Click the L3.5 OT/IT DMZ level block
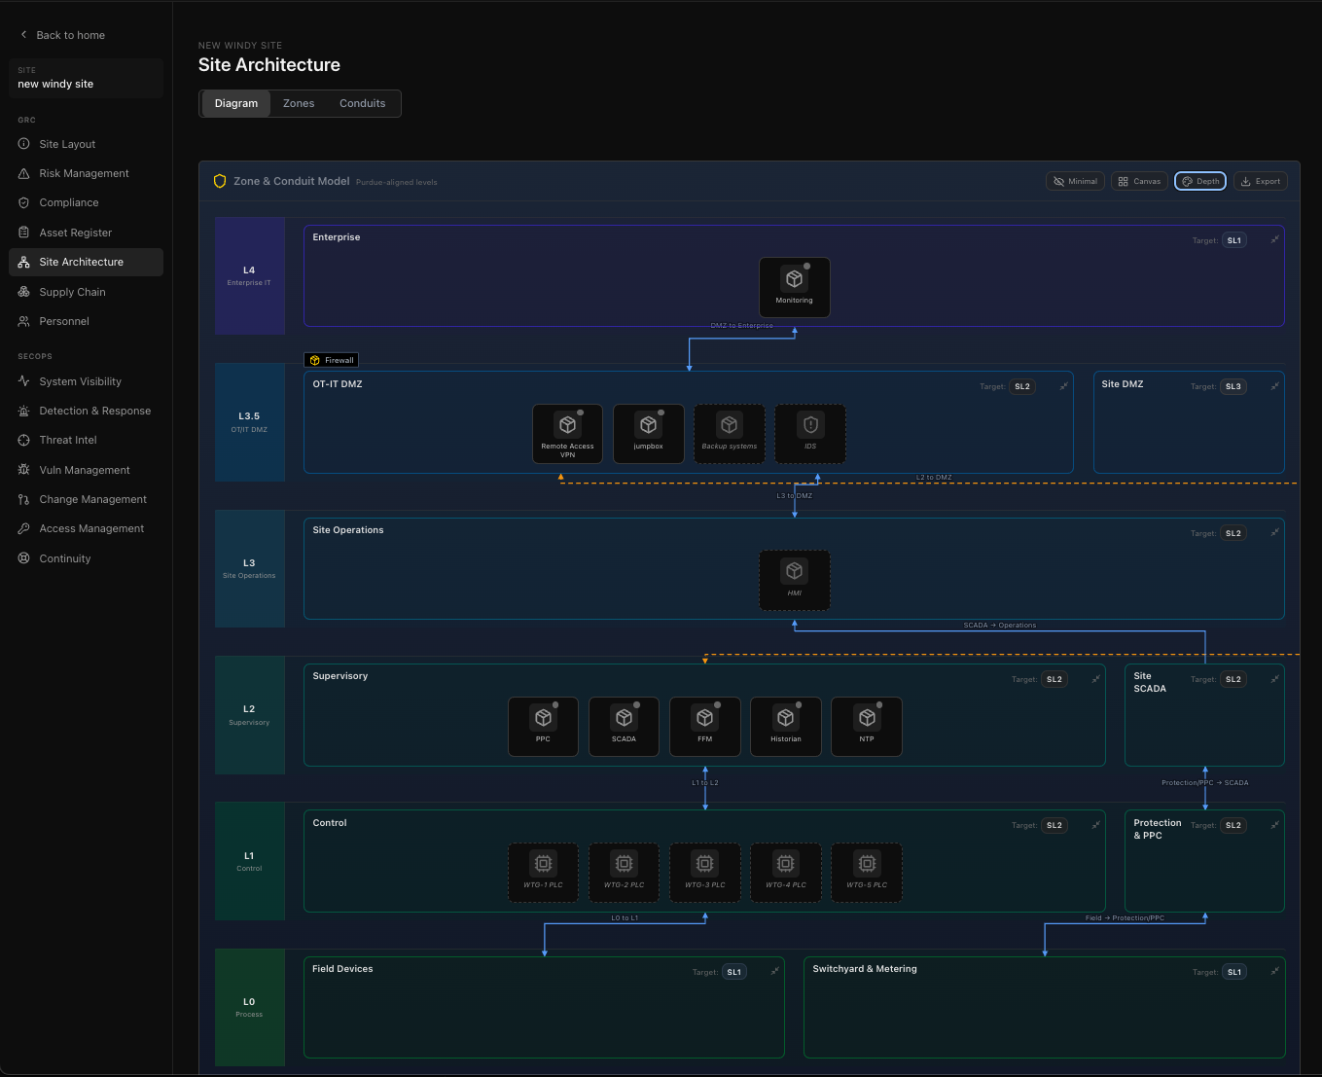This screenshot has height=1077, width=1322. tap(250, 422)
